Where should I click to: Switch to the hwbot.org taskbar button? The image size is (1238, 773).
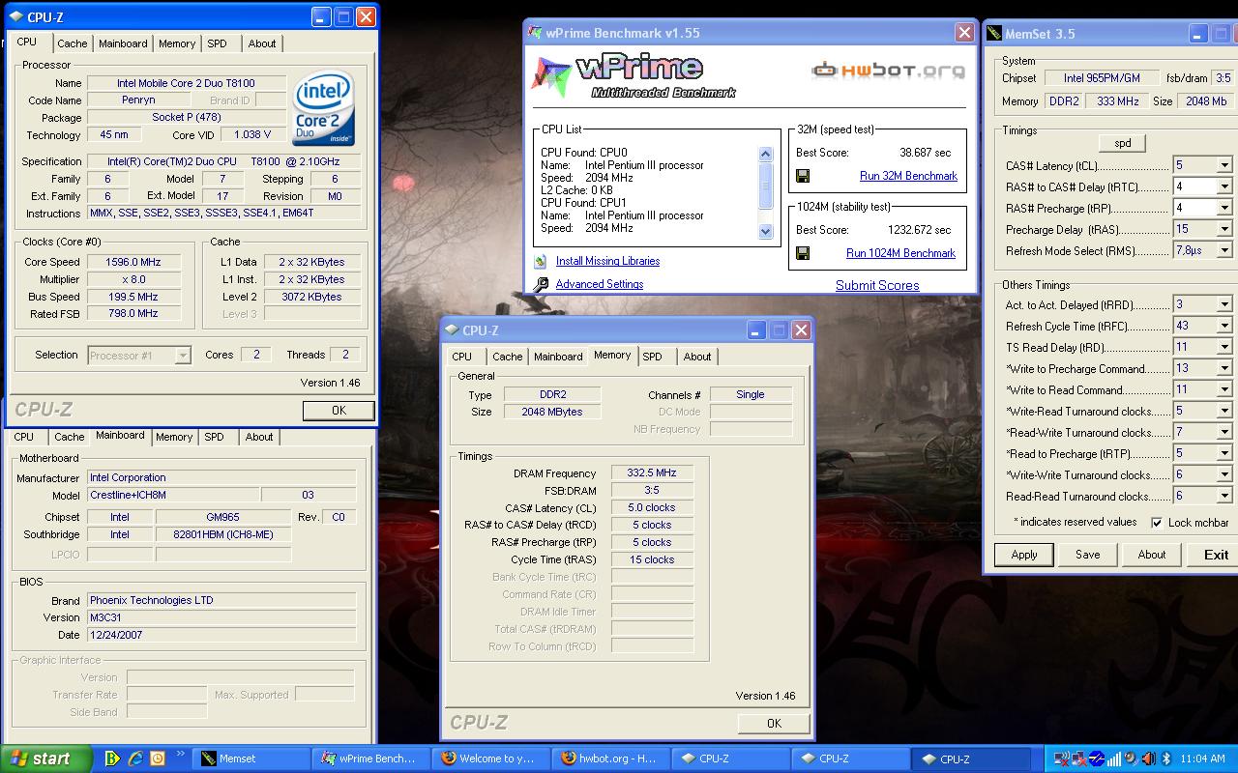click(x=610, y=759)
